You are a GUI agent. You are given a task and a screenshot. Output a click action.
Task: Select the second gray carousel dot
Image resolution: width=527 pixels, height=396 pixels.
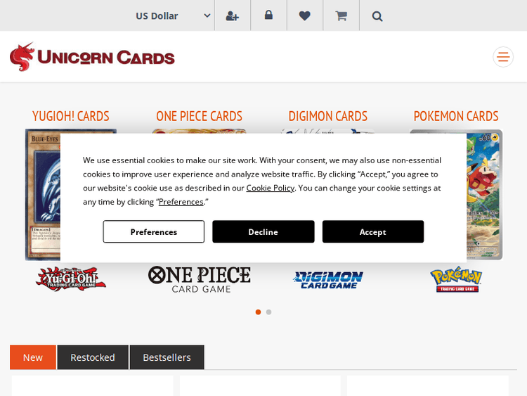tap(268, 312)
